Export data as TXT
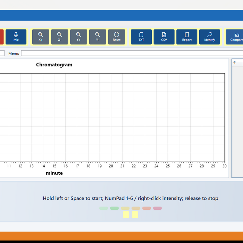243x243 pixels. pyautogui.click(x=141, y=37)
